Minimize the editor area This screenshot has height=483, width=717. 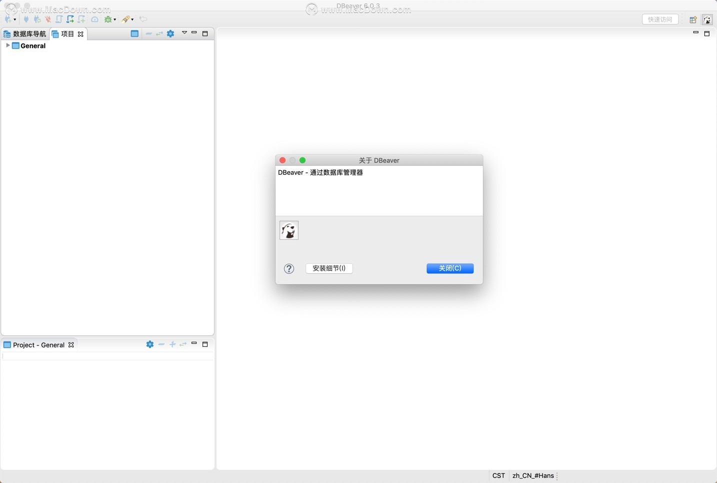coord(695,33)
